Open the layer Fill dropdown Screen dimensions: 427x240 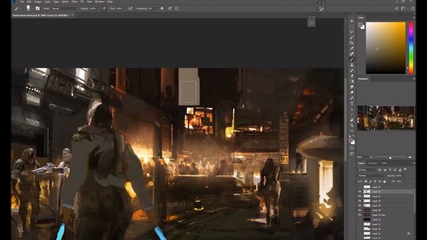tap(404, 181)
